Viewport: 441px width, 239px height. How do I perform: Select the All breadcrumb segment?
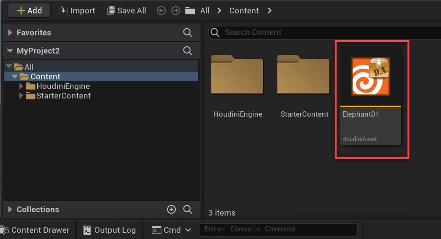click(x=204, y=11)
